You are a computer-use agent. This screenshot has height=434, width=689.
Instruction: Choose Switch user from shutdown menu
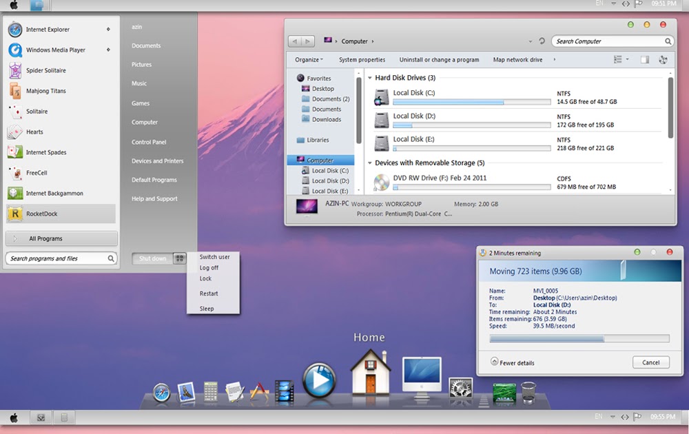click(x=214, y=257)
